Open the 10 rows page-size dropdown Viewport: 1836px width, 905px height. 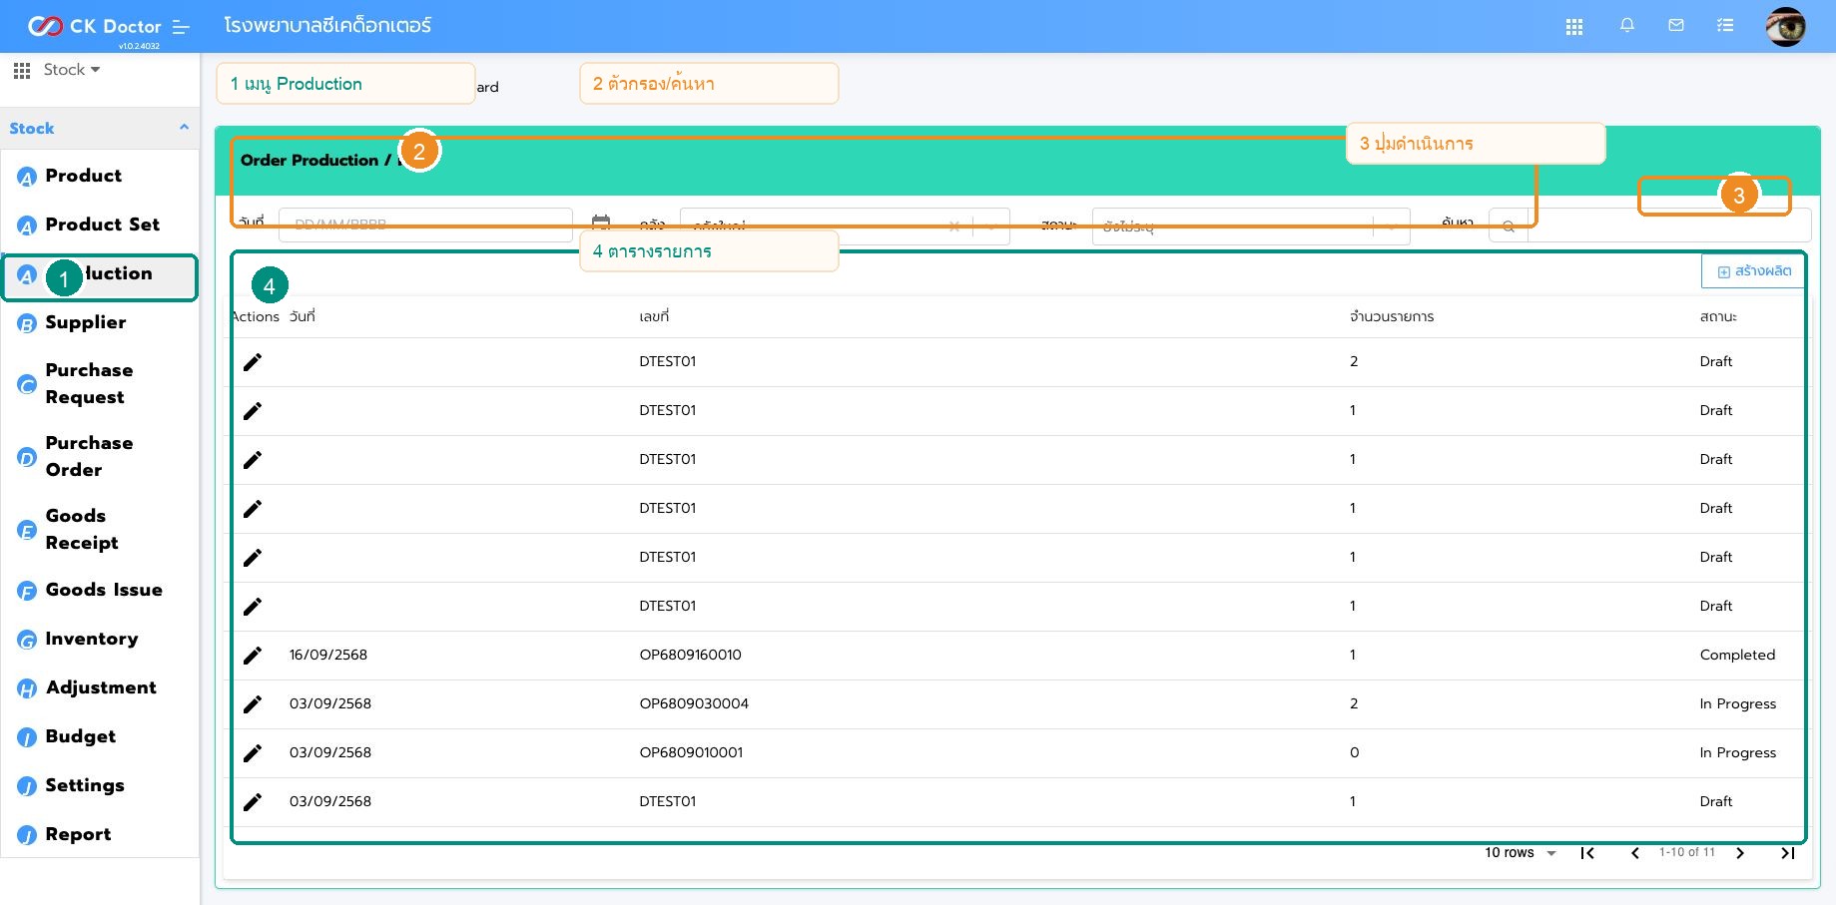tap(1521, 853)
